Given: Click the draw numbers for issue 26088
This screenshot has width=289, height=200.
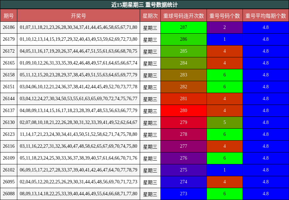Looking at the screenshot, I should pyautogui.click(x=78, y=194).
